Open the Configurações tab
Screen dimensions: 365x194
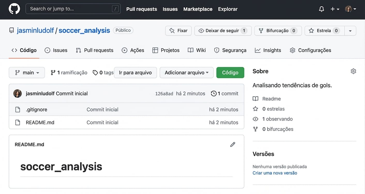coord(310,50)
